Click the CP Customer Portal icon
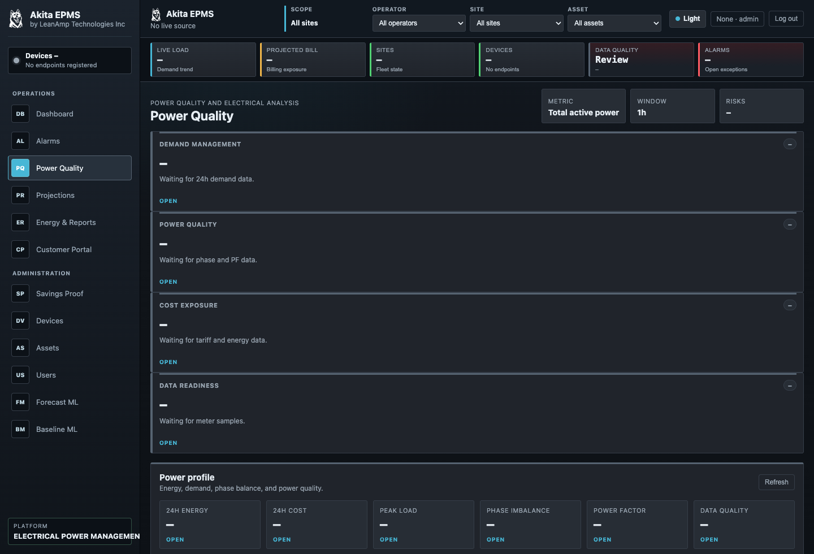 (20, 249)
